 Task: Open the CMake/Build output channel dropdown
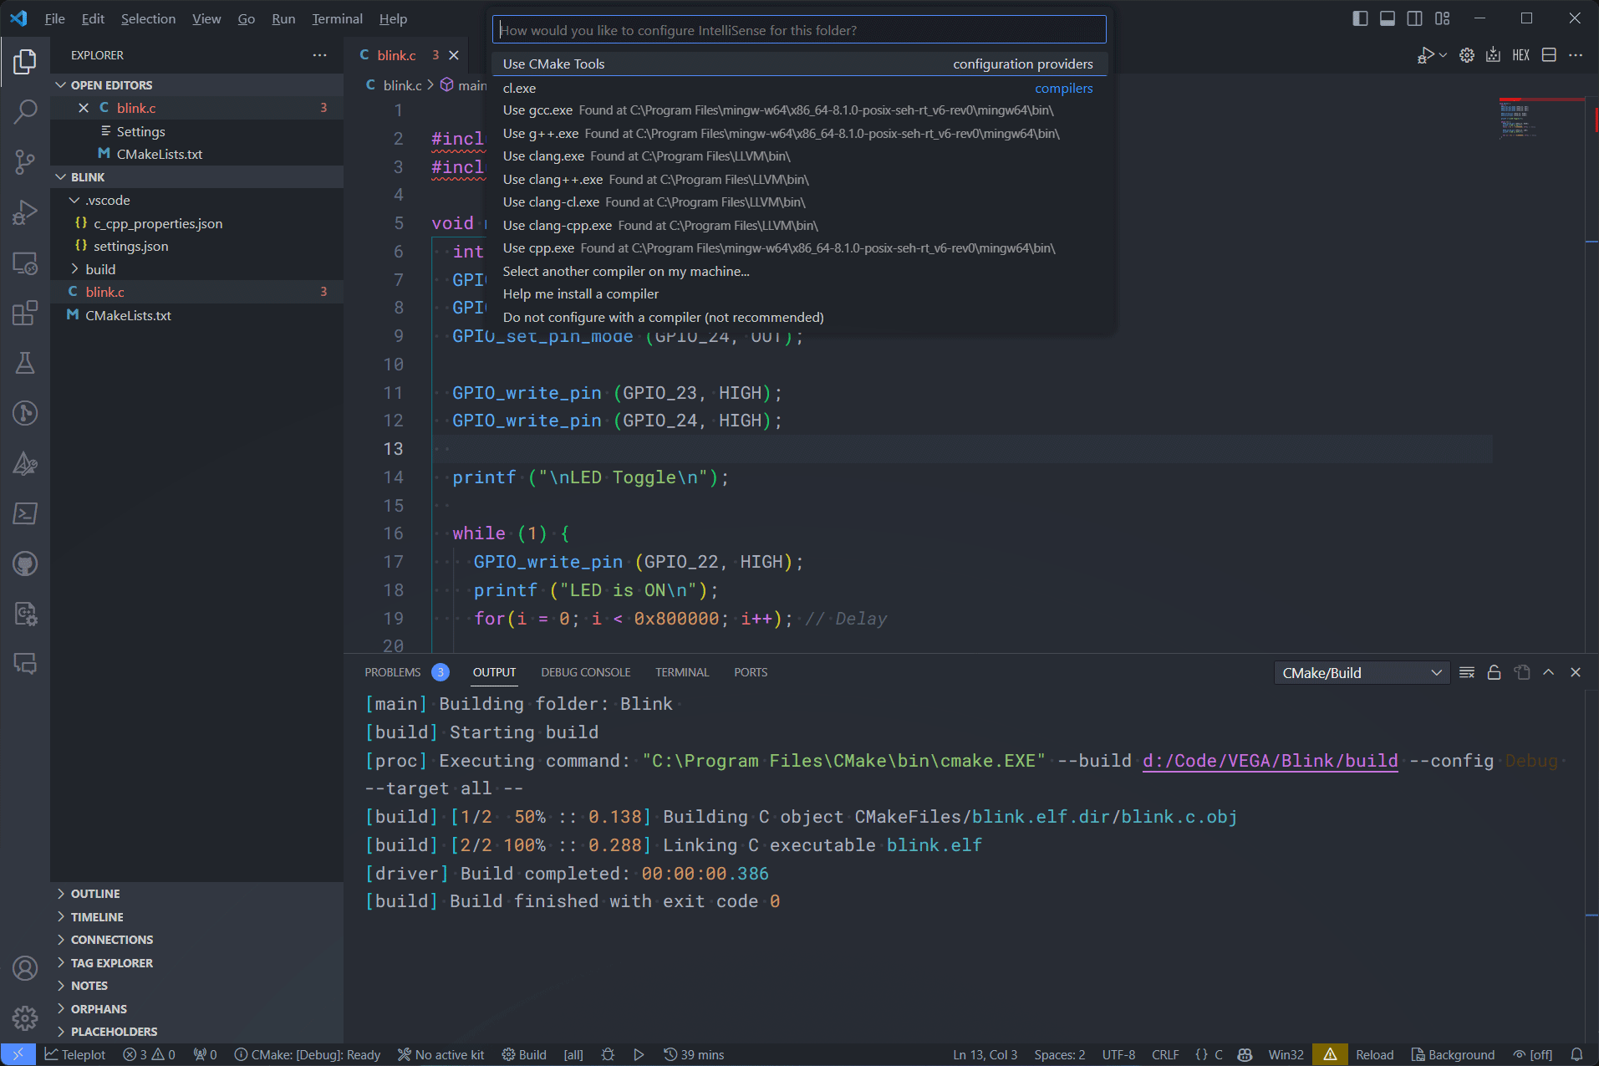point(1362,673)
